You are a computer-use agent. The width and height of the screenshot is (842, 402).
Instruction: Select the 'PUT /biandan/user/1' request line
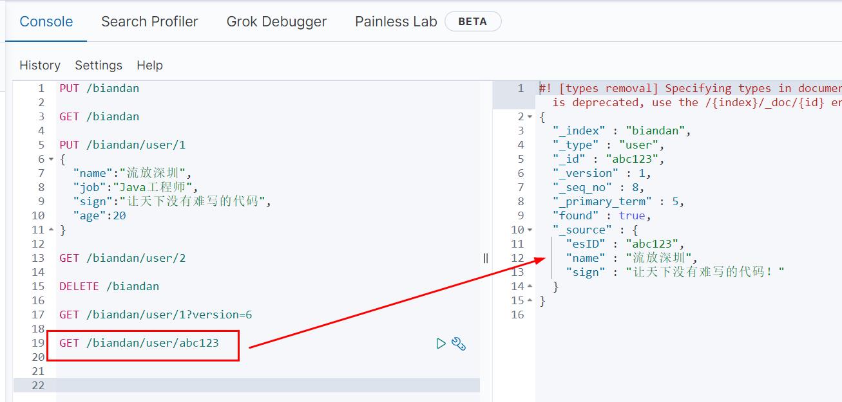(122, 145)
